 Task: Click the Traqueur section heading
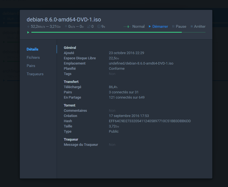[71, 139]
